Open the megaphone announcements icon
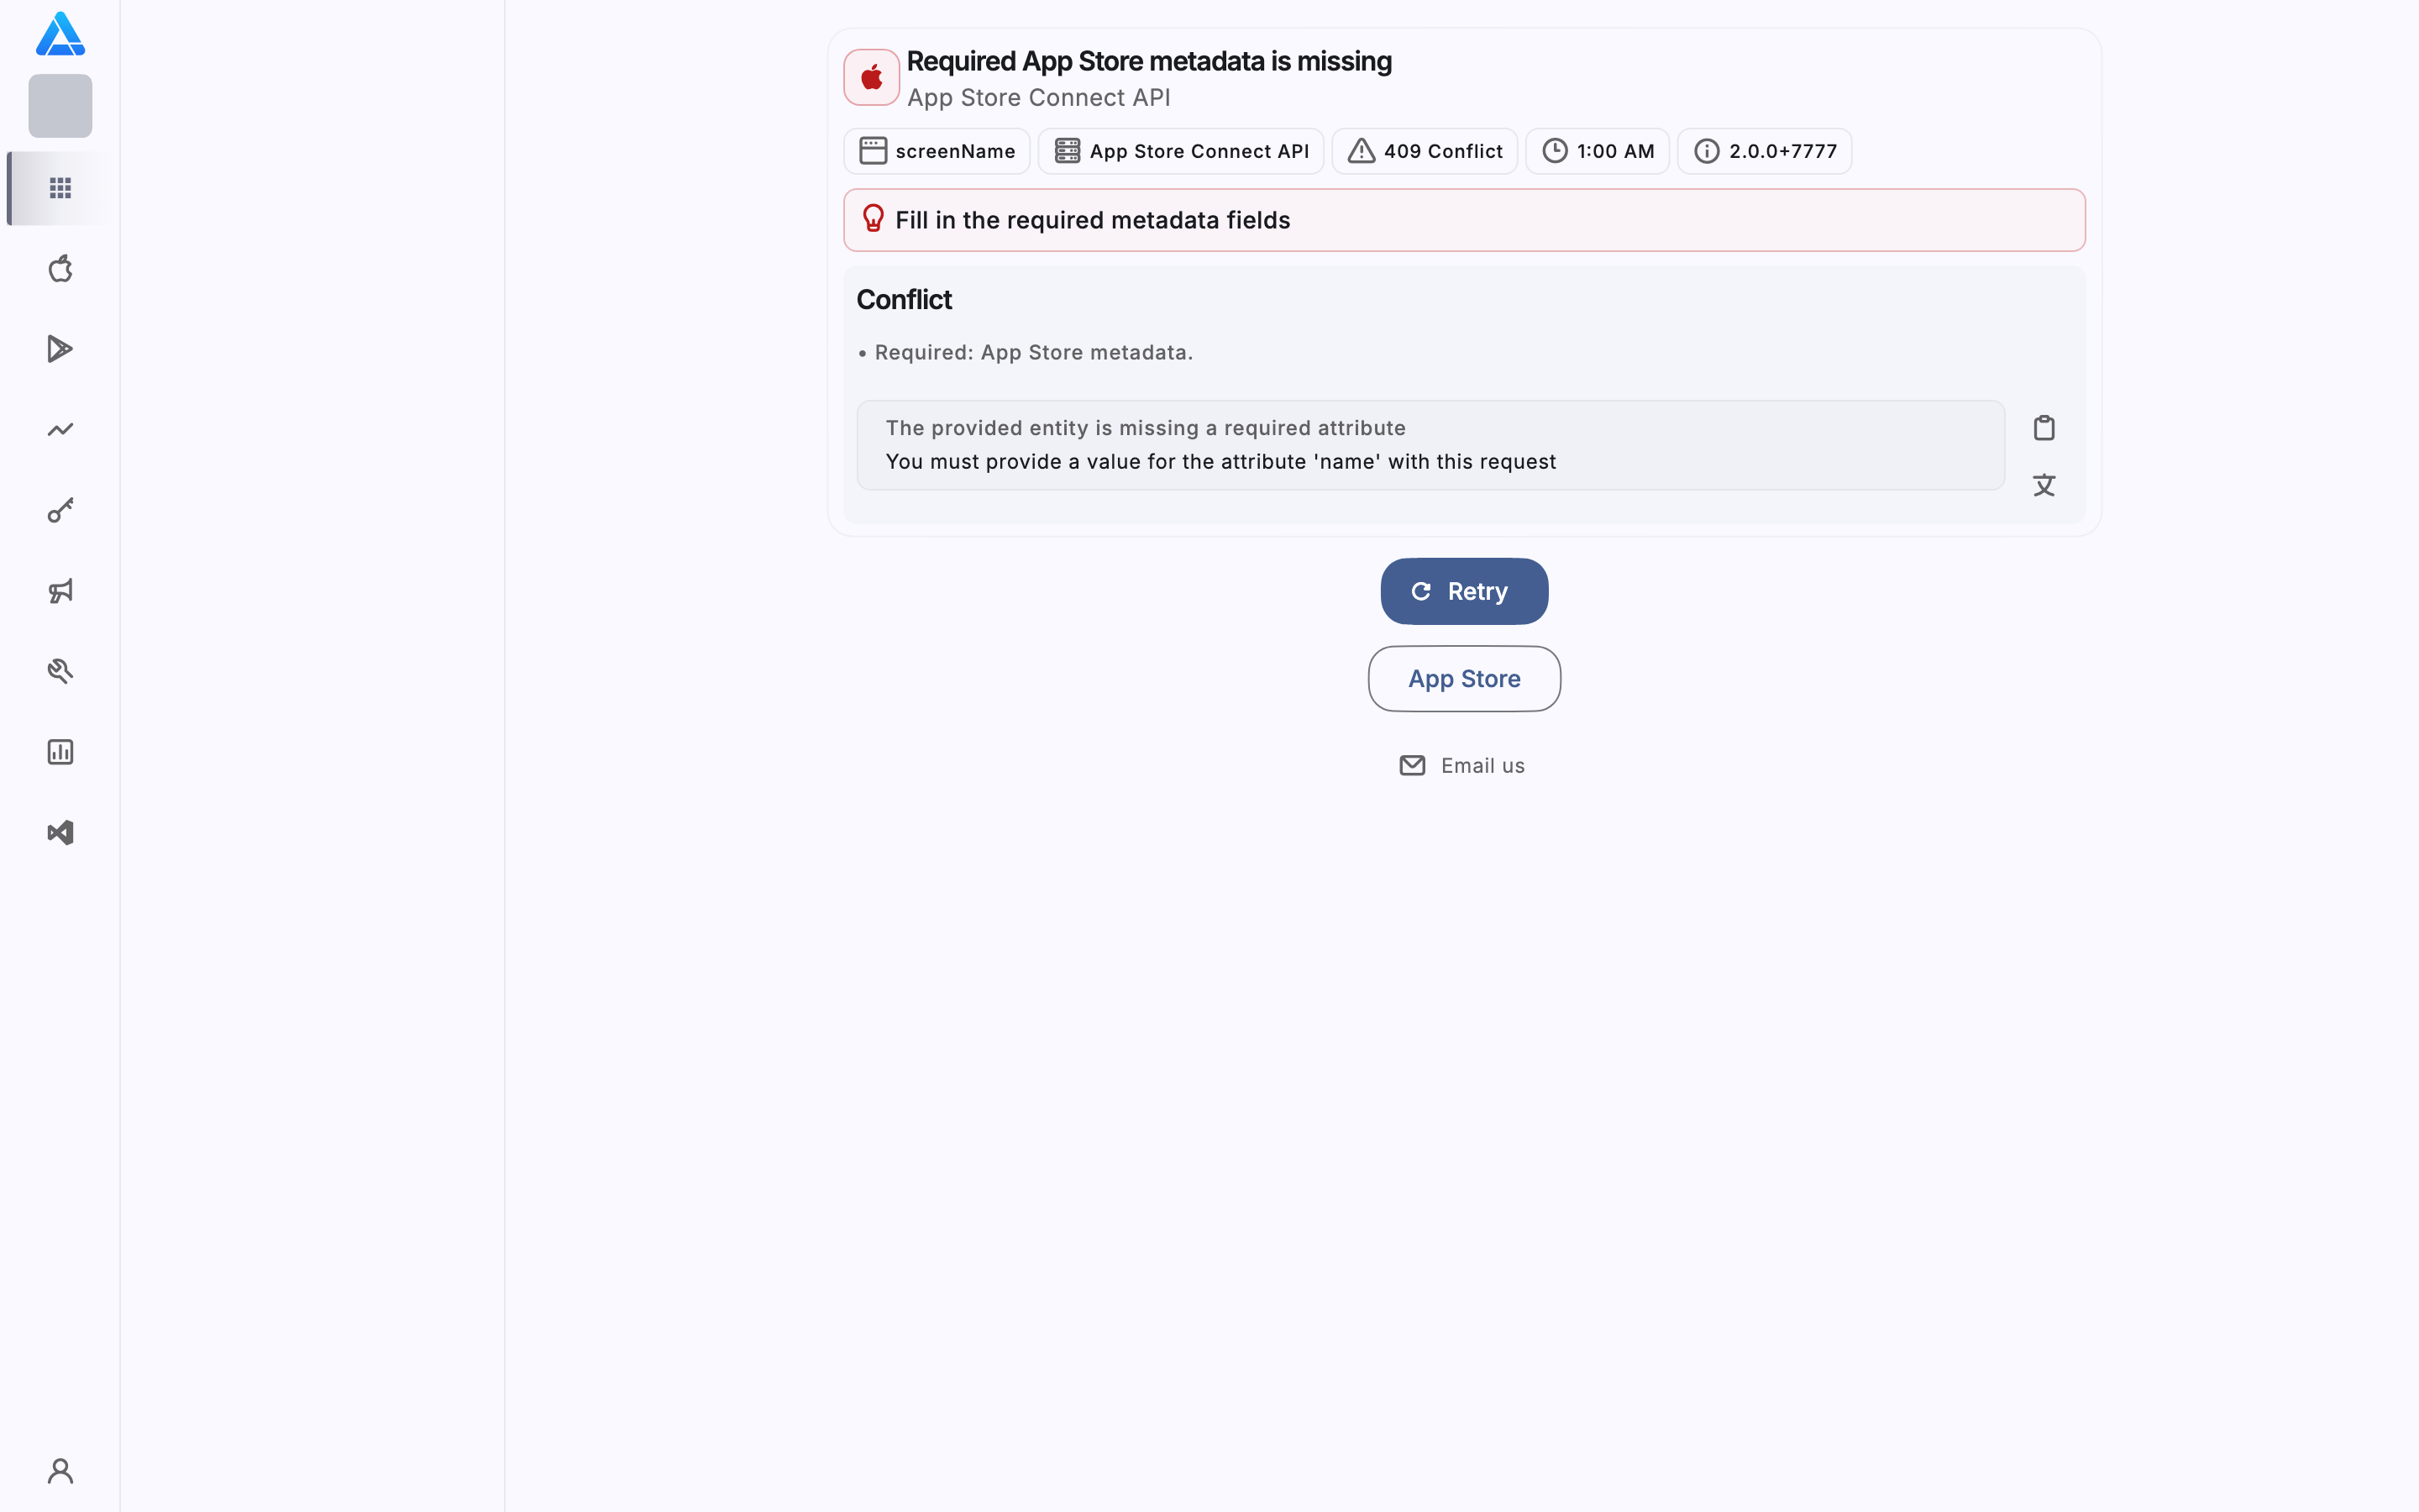2419x1512 pixels. coord(60,591)
